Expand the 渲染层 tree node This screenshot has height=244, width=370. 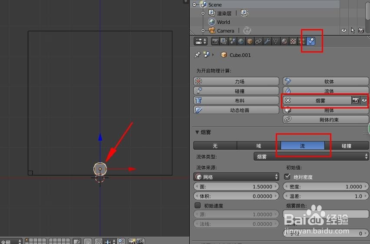click(203, 13)
